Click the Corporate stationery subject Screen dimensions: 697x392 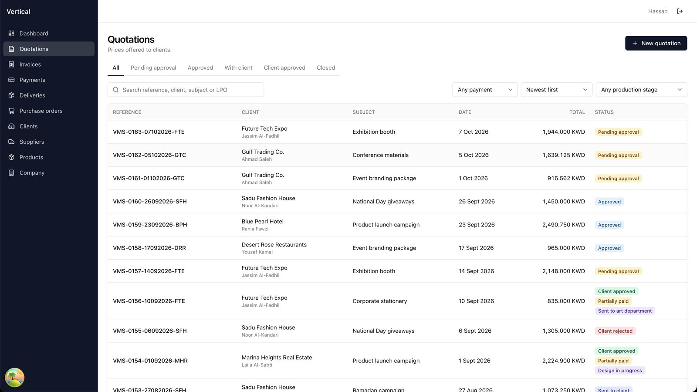[x=380, y=301]
